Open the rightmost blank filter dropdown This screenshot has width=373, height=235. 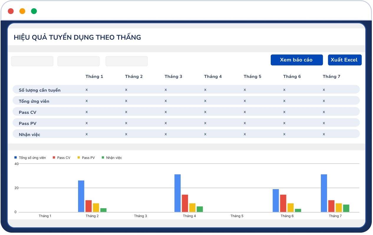[x=126, y=61]
